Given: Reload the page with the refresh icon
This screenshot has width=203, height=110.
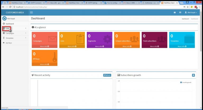Looking at the screenshot, I should tap(10, 7).
